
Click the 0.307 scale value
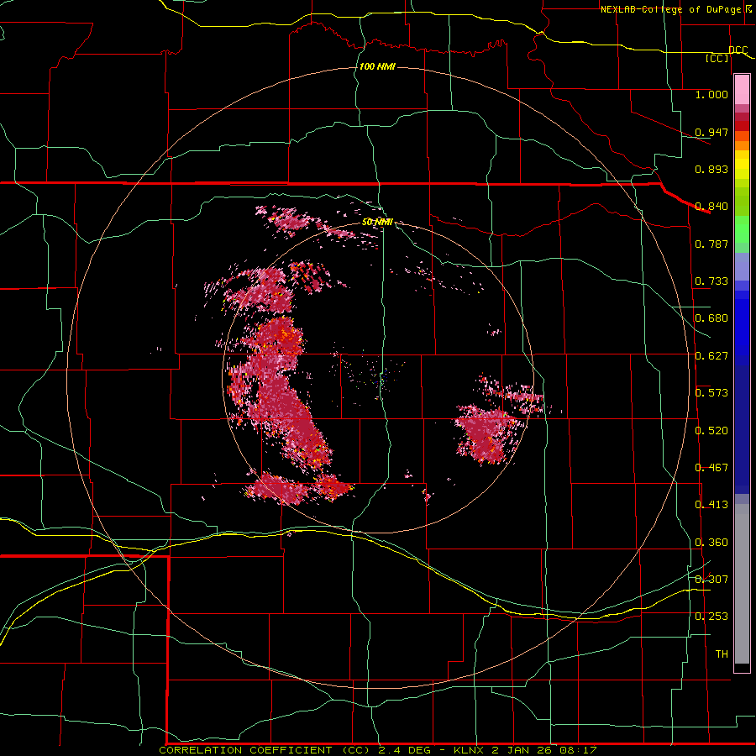click(x=711, y=579)
